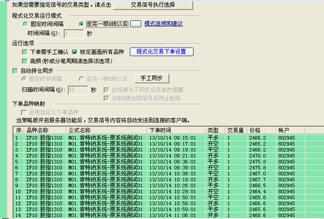
Task: Click the 时间间隔 seconds input field
Action: 74,34
